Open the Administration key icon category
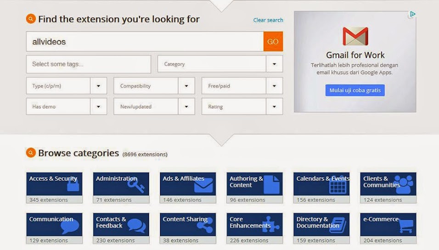 click(x=121, y=184)
